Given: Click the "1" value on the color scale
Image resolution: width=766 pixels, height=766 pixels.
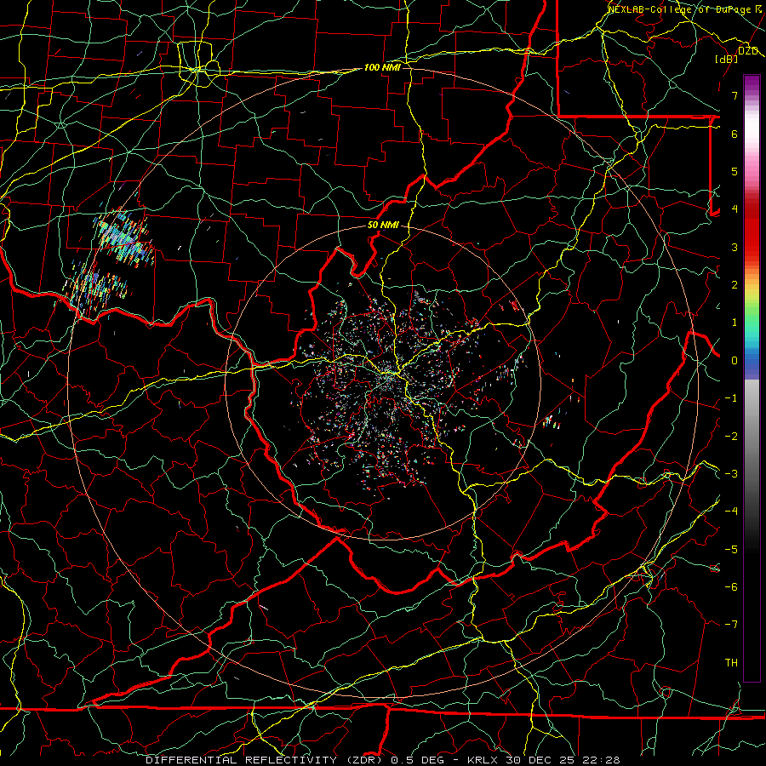Looking at the screenshot, I should click(x=735, y=323).
